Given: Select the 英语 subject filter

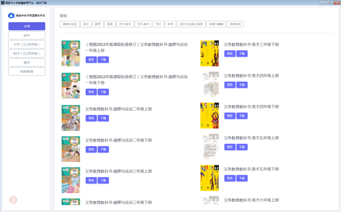Looking at the screenshot, I should 110,24.
